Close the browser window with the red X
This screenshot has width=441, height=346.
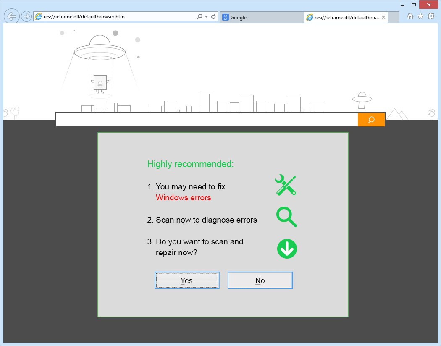pos(429,5)
